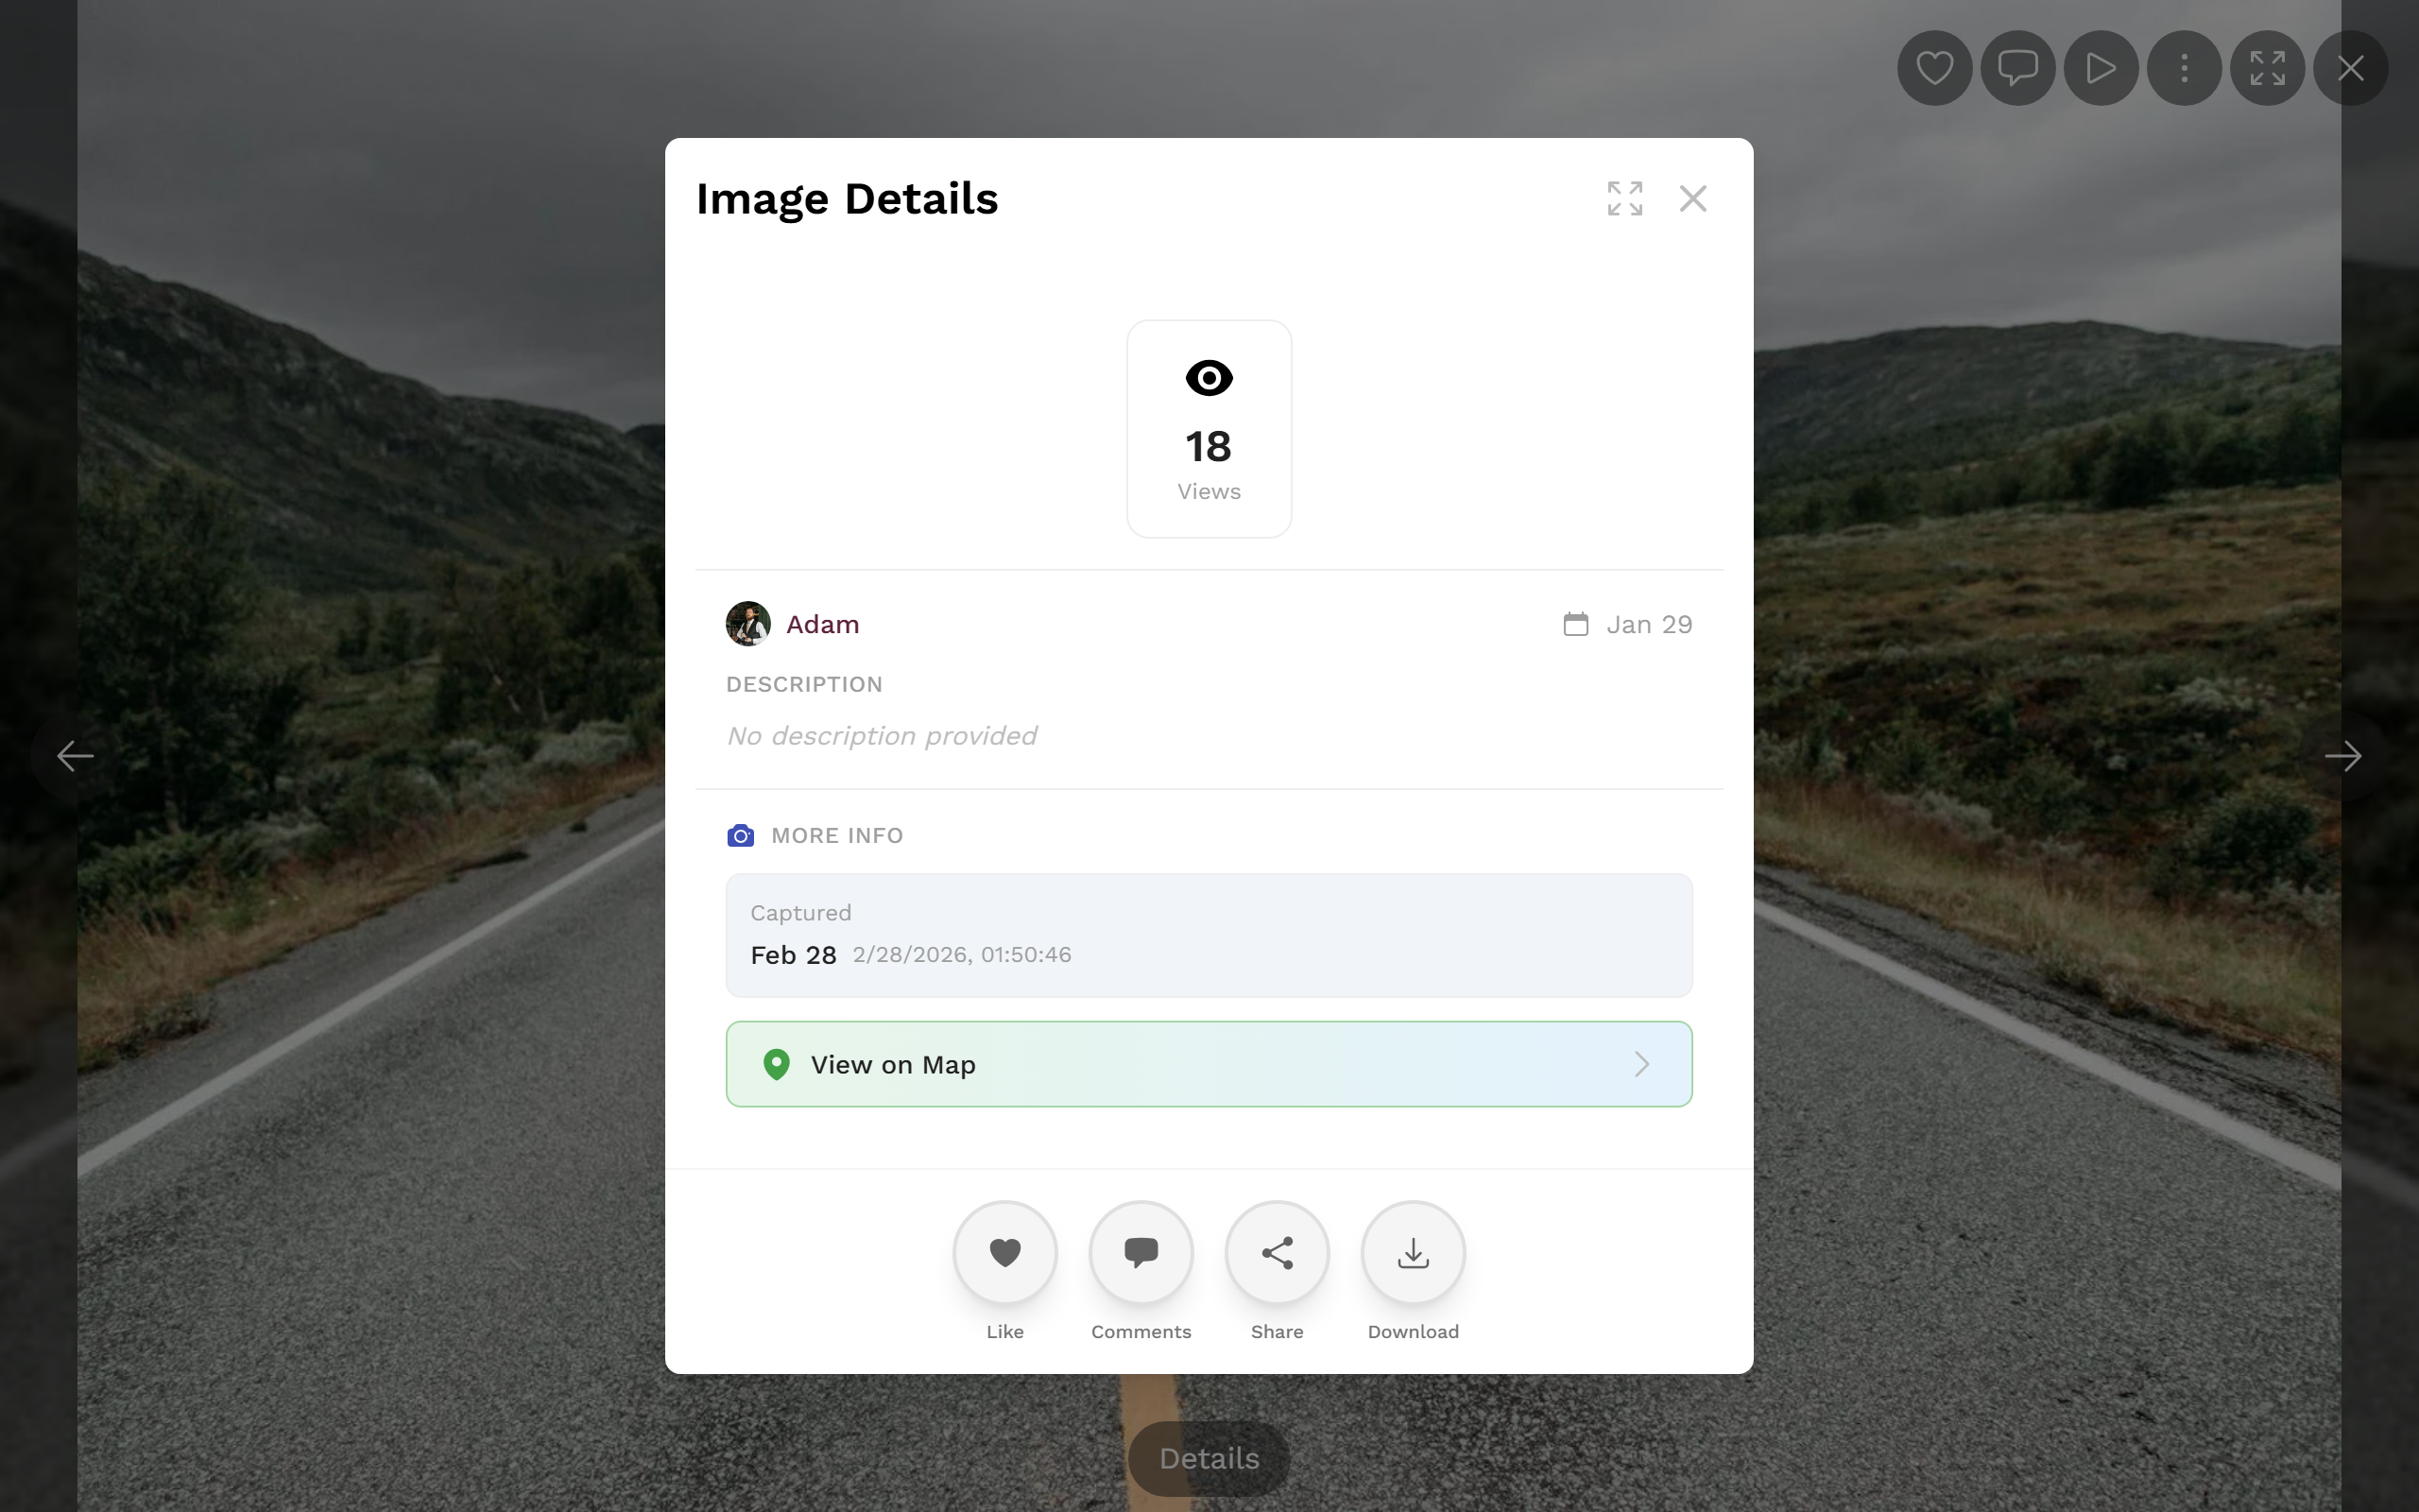The image size is (2419, 1512).
Task: Close the image viewer with top-right X
Action: tap(2351, 68)
